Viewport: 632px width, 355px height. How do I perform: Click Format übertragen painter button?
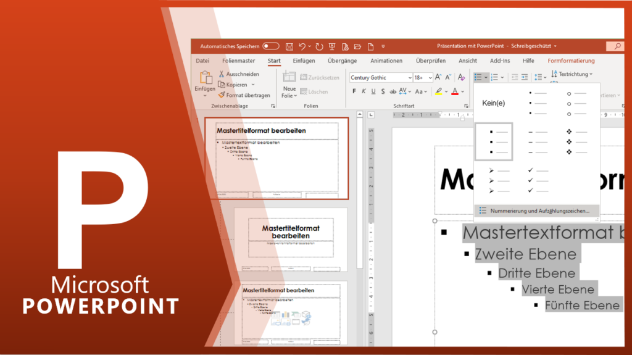pyautogui.click(x=244, y=95)
